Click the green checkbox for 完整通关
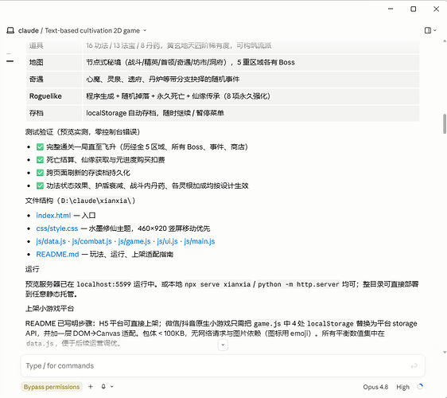This screenshot has width=447, height=398. tap(40, 147)
